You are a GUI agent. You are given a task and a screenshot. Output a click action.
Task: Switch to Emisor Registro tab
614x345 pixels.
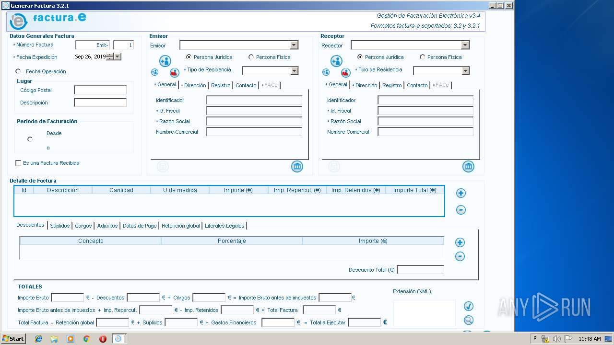pyautogui.click(x=221, y=85)
